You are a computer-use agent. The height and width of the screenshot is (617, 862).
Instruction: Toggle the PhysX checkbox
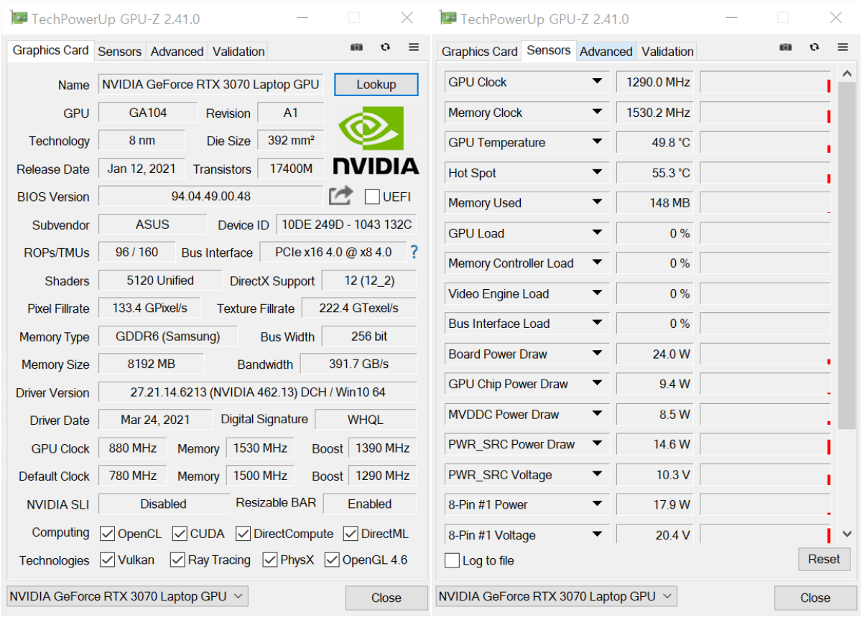(270, 560)
